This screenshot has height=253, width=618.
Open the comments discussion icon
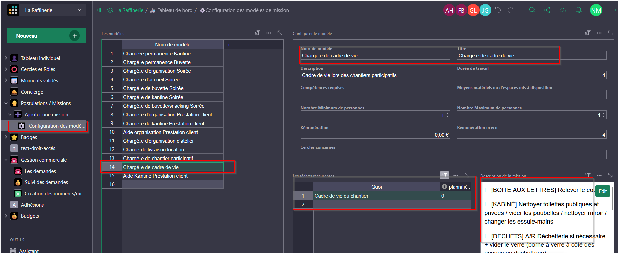pyautogui.click(x=563, y=10)
